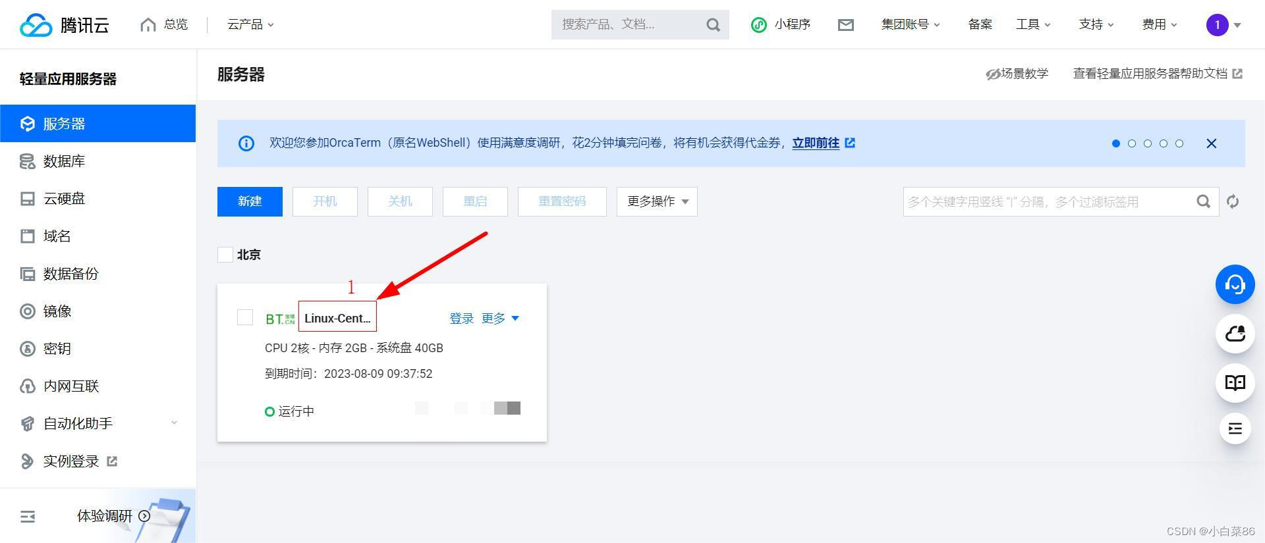This screenshot has height=543, width=1265.
Task: Click the filter search magnifier icon
Action: [1204, 201]
